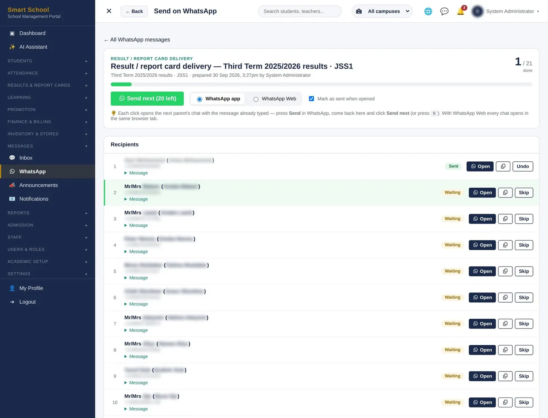The height and width of the screenshot is (418, 548).
Task: Click the System Administrator avatar
Action: tap(477, 11)
